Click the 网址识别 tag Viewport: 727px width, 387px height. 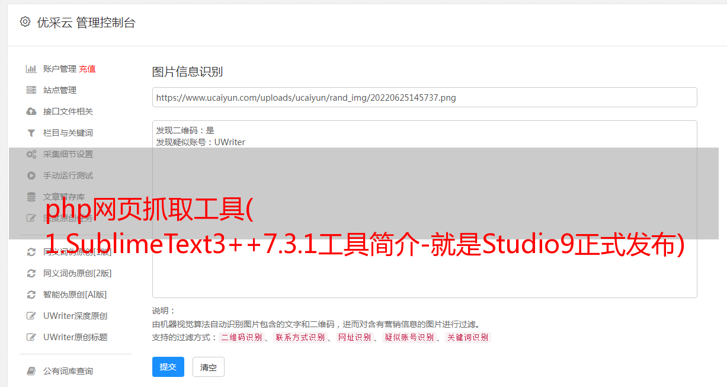[x=354, y=337]
